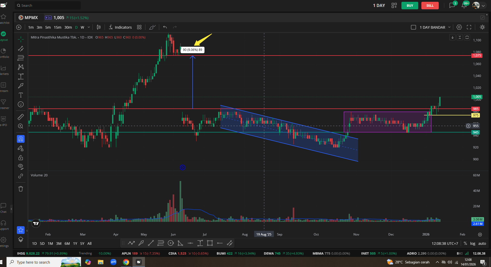
Task: Select the Zoom In tool
Action: pyautogui.click(x=21, y=126)
